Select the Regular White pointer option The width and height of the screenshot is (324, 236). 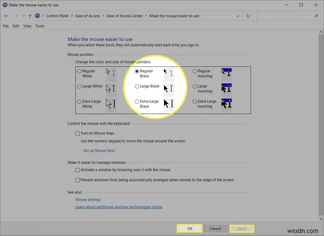(79, 71)
